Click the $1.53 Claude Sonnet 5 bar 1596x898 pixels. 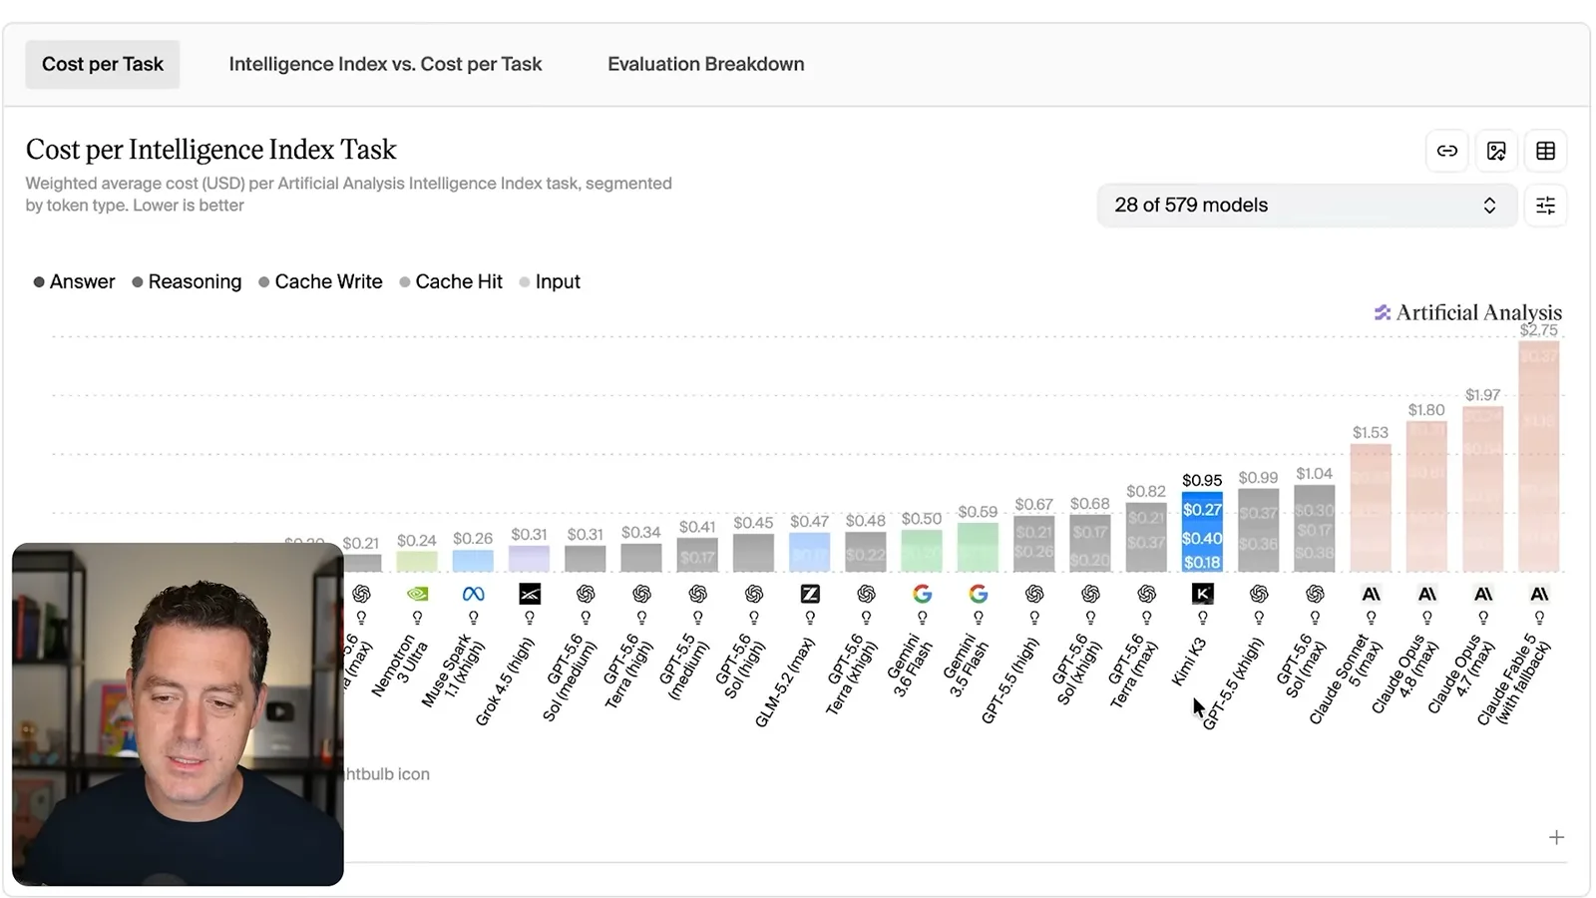(1371, 508)
